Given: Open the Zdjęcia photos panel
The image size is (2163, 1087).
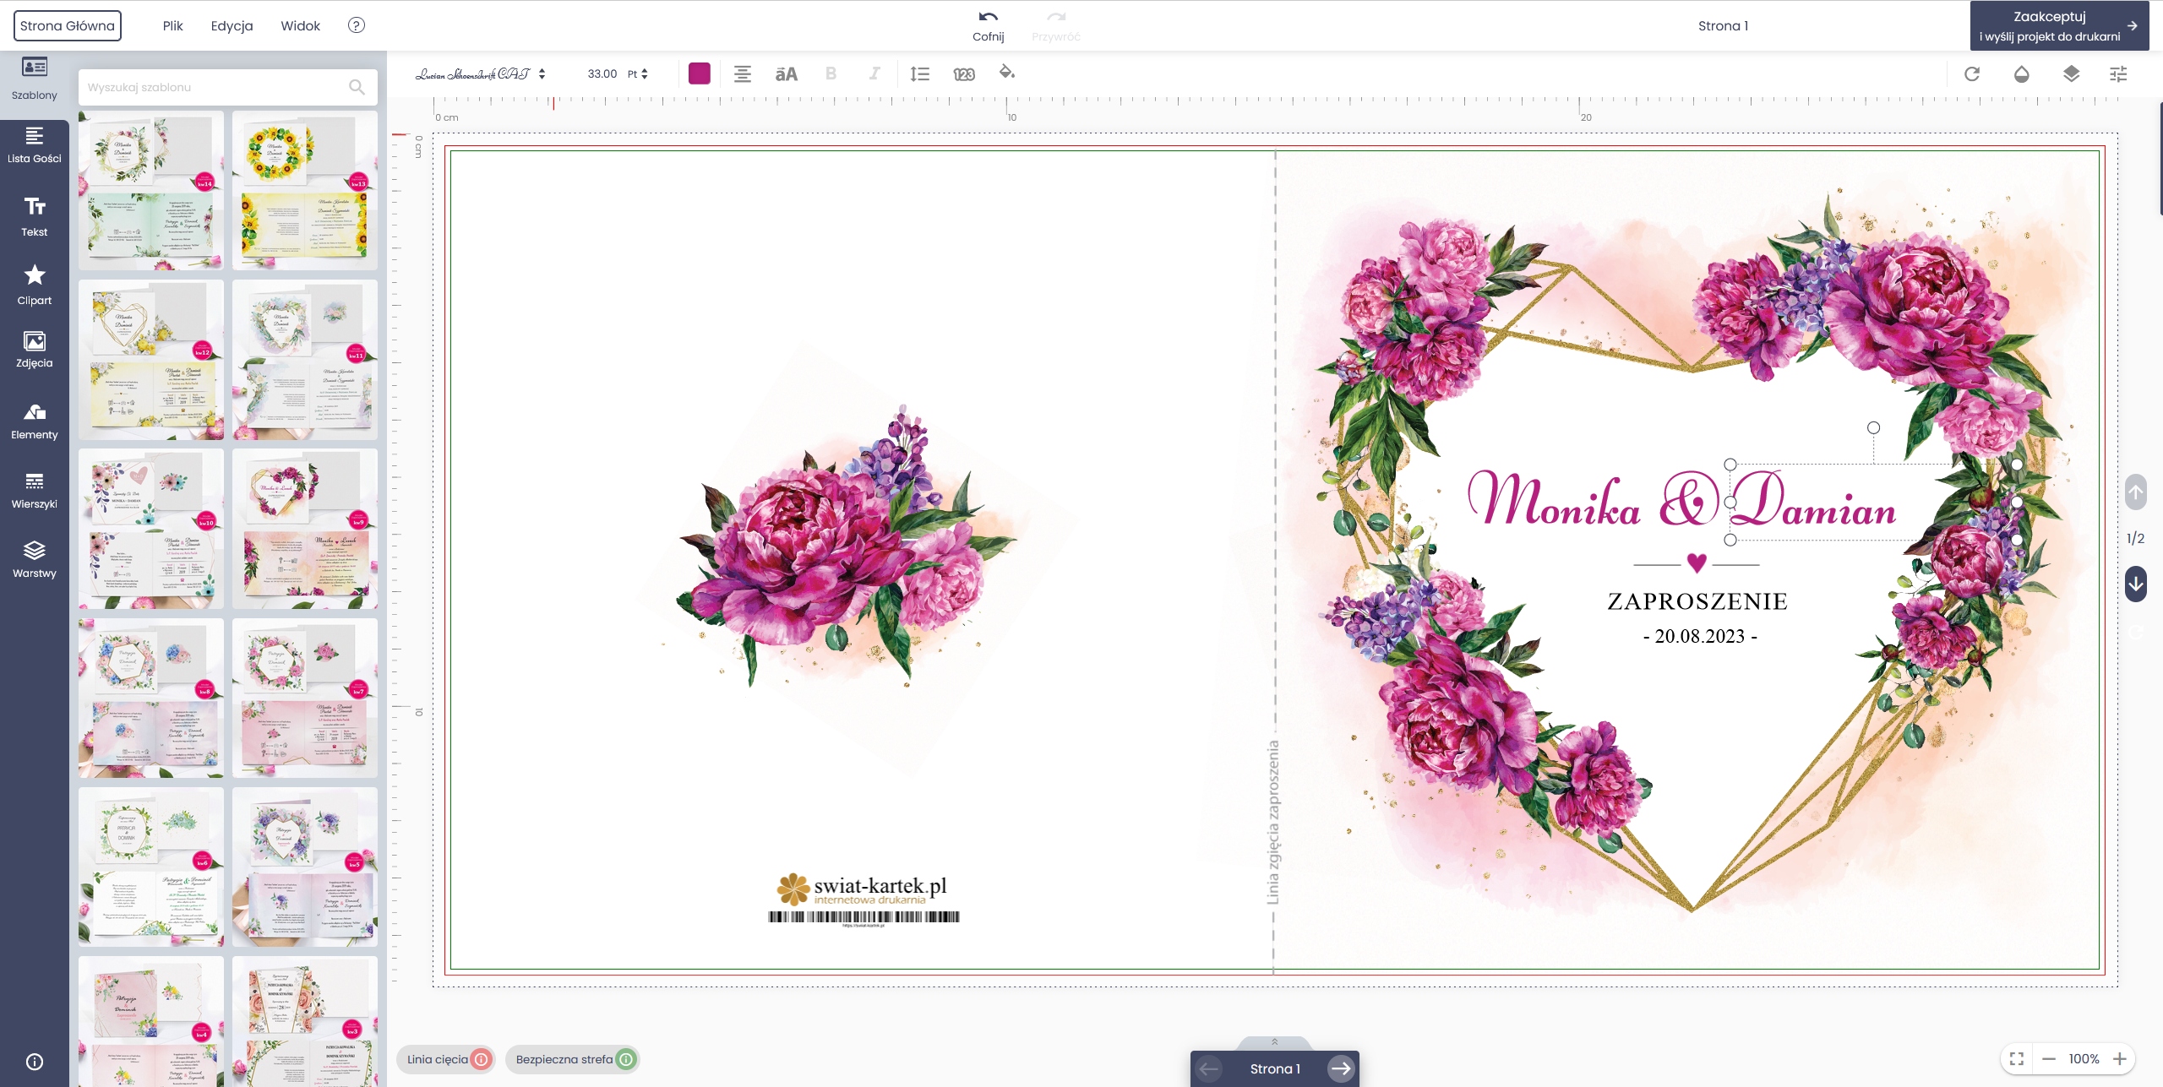Looking at the screenshot, I should [x=34, y=350].
